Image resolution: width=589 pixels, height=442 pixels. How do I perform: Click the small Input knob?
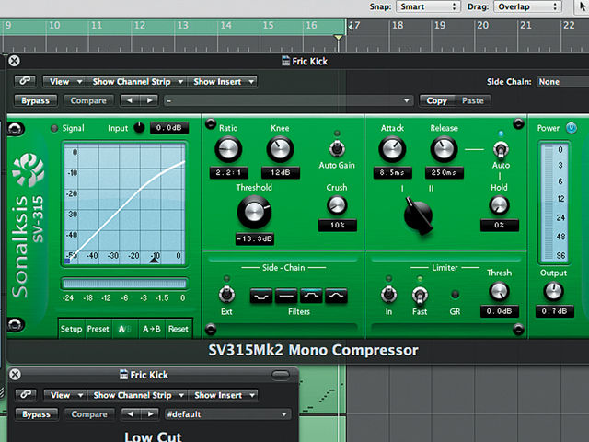coord(139,128)
